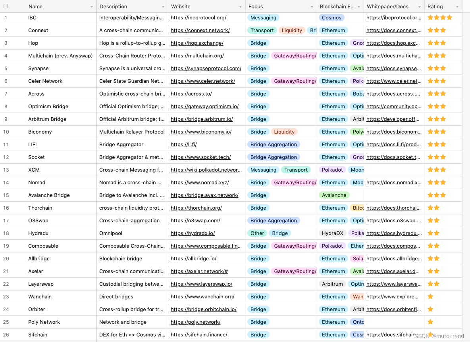Open the Rating column dropdown arrow

tap(457, 7)
